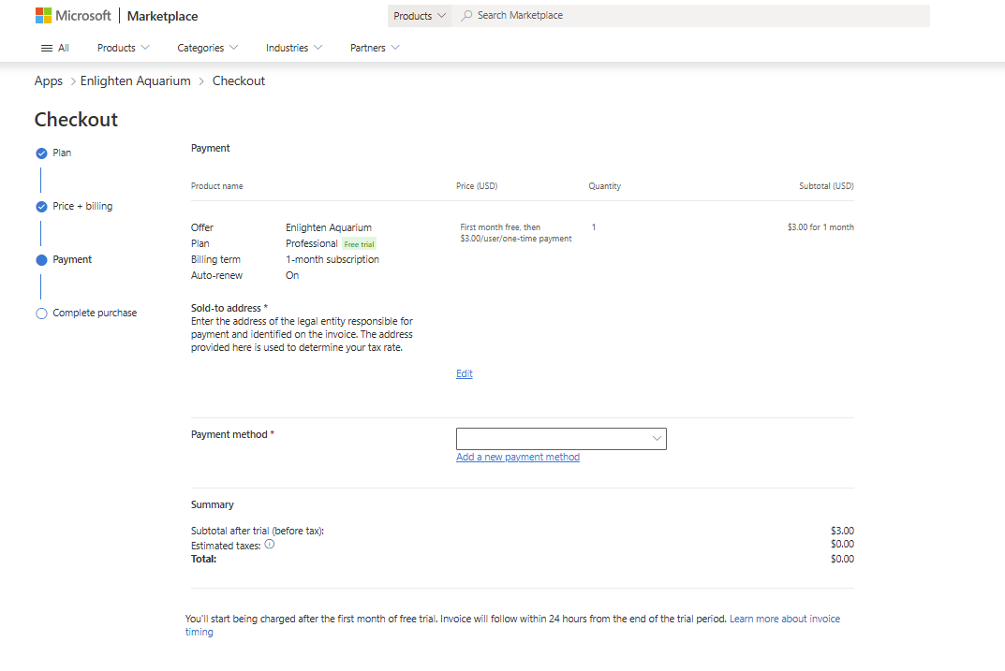Click Add a new payment method
The image size is (1005, 671).
517,457
